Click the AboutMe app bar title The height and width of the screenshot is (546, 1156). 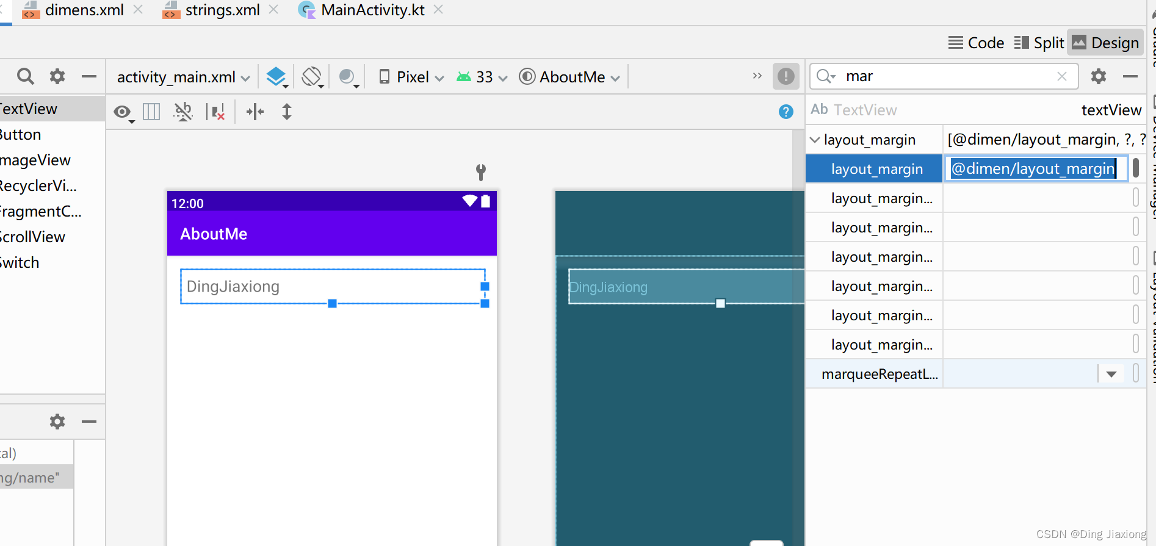214,234
